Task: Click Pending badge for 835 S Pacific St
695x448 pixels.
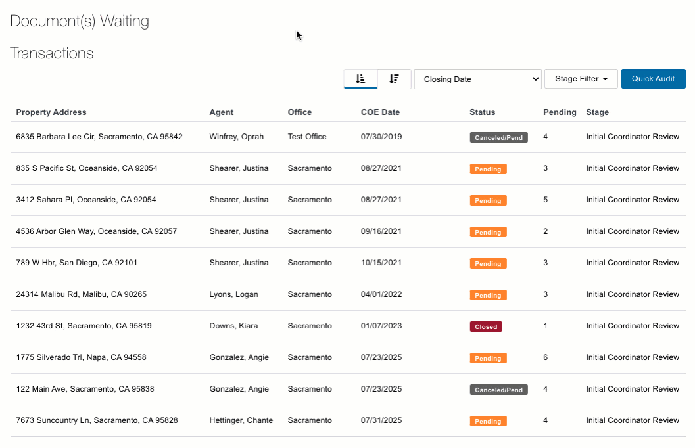Action: coord(488,169)
